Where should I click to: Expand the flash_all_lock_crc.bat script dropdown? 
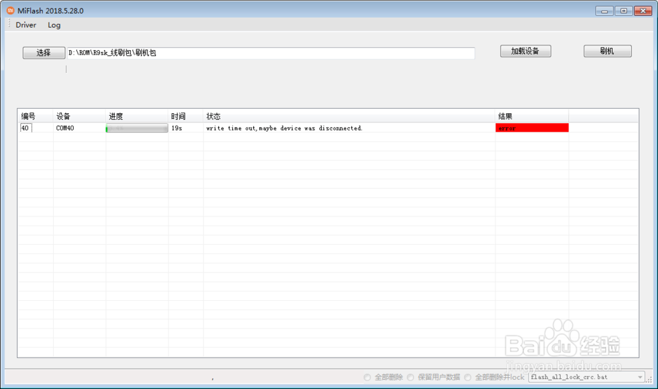(640, 377)
